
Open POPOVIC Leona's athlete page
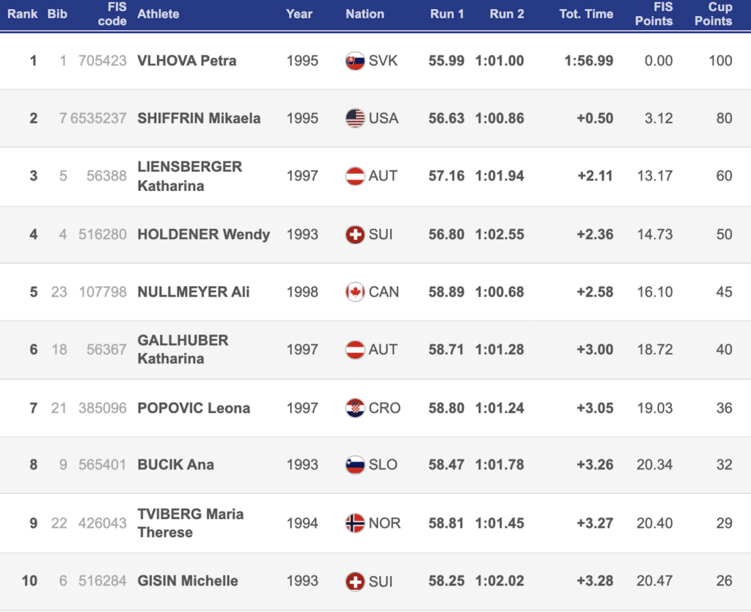(194, 408)
